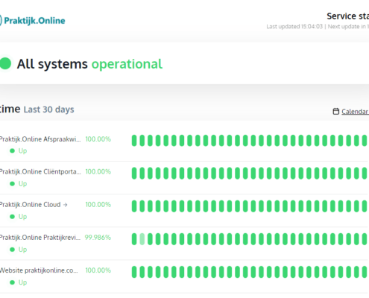Image resolution: width=369 pixels, height=298 pixels.
Task: Open the Website praktijkonline.co... monitor
Action: [39, 270]
